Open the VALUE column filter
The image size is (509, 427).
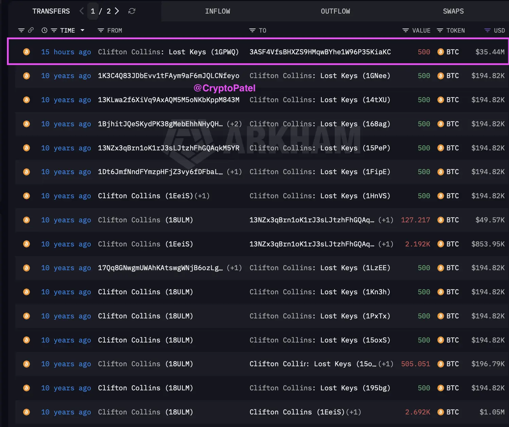pyautogui.click(x=405, y=31)
